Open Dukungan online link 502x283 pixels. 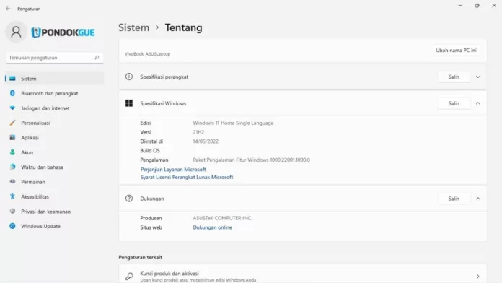[212, 227]
